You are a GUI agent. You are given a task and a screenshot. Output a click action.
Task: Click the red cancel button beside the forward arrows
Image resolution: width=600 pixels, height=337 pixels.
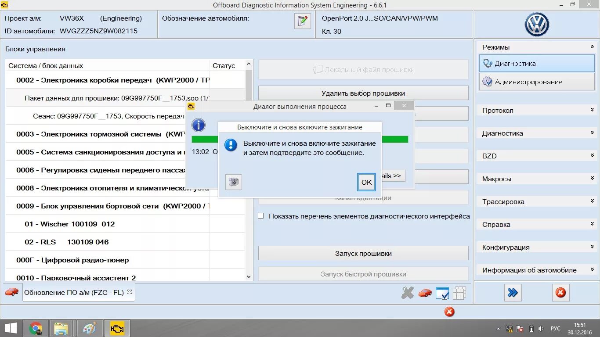pos(560,293)
